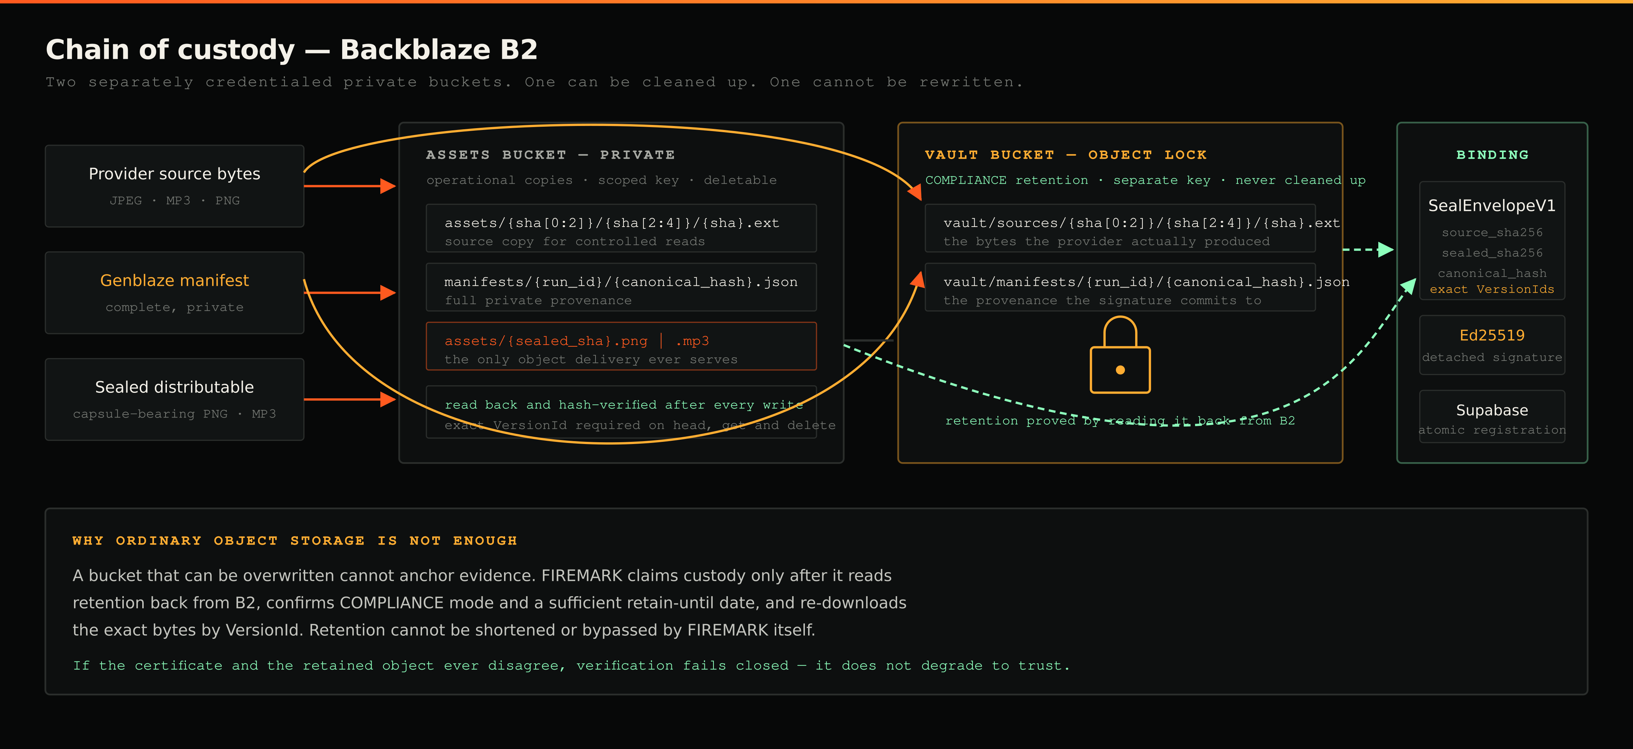Click "retention proved by reading it back from B2"
The image size is (1633, 749).
pos(1120,420)
